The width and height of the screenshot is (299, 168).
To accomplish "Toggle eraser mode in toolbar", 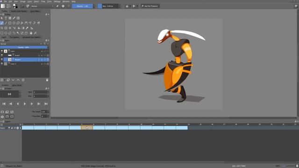I will coord(57,6).
